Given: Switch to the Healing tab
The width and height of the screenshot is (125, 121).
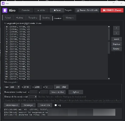Looking at the screenshot, I should point(19,18).
